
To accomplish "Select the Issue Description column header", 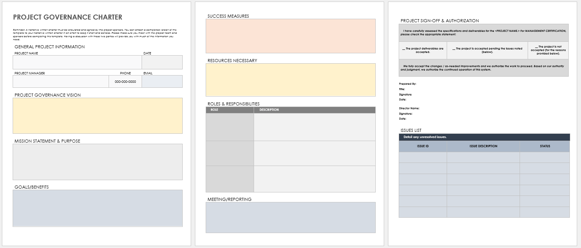I will coord(483,146).
